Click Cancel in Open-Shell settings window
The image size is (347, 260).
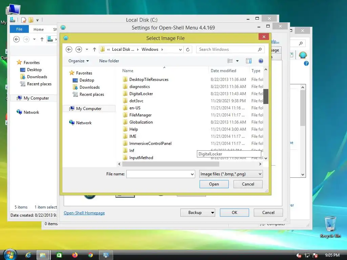click(x=268, y=213)
